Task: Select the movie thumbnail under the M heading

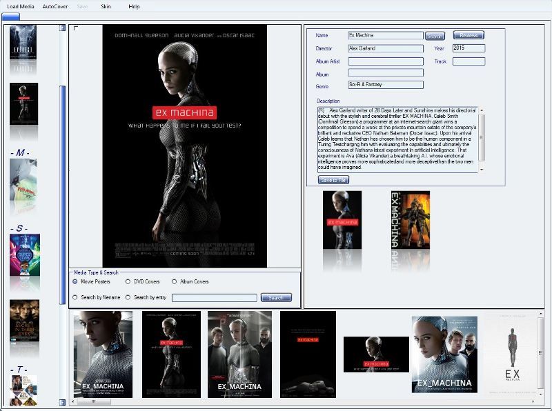Action: 23,179
